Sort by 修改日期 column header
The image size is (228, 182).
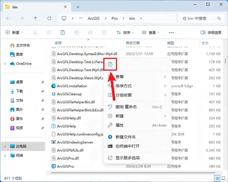click(x=132, y=43)
